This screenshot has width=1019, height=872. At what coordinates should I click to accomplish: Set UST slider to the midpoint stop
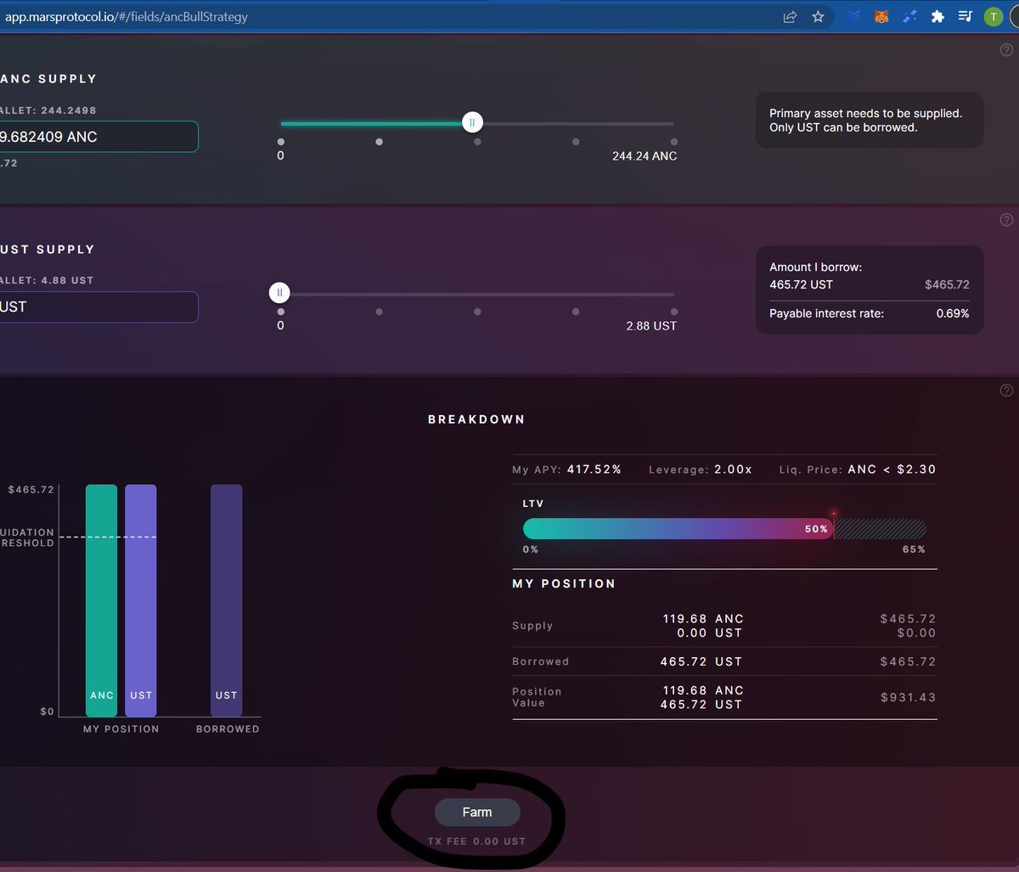(477, 312)
